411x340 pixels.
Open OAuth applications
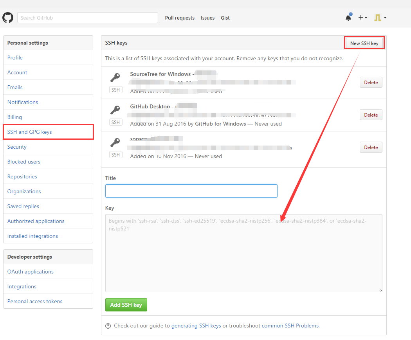(48, 272)
